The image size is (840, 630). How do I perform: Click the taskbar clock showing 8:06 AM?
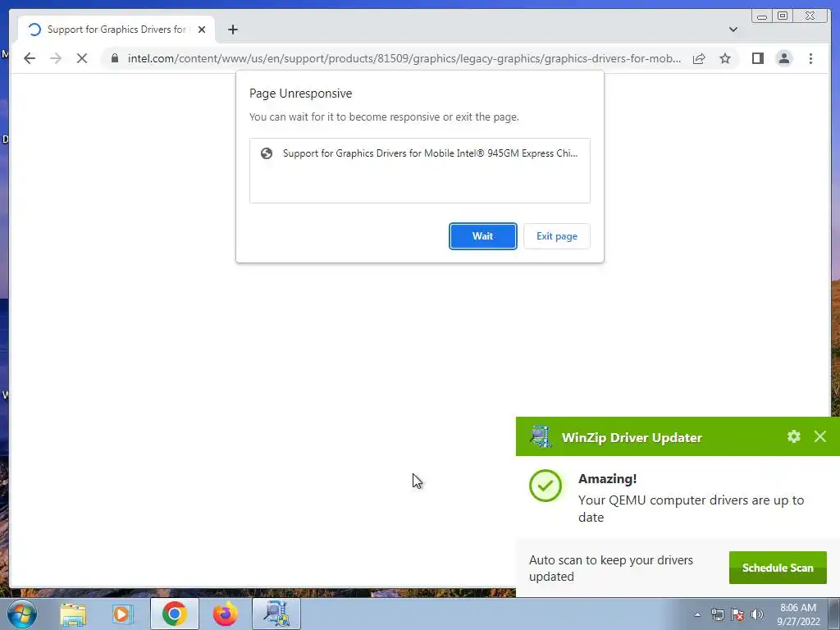pos(798,614)
